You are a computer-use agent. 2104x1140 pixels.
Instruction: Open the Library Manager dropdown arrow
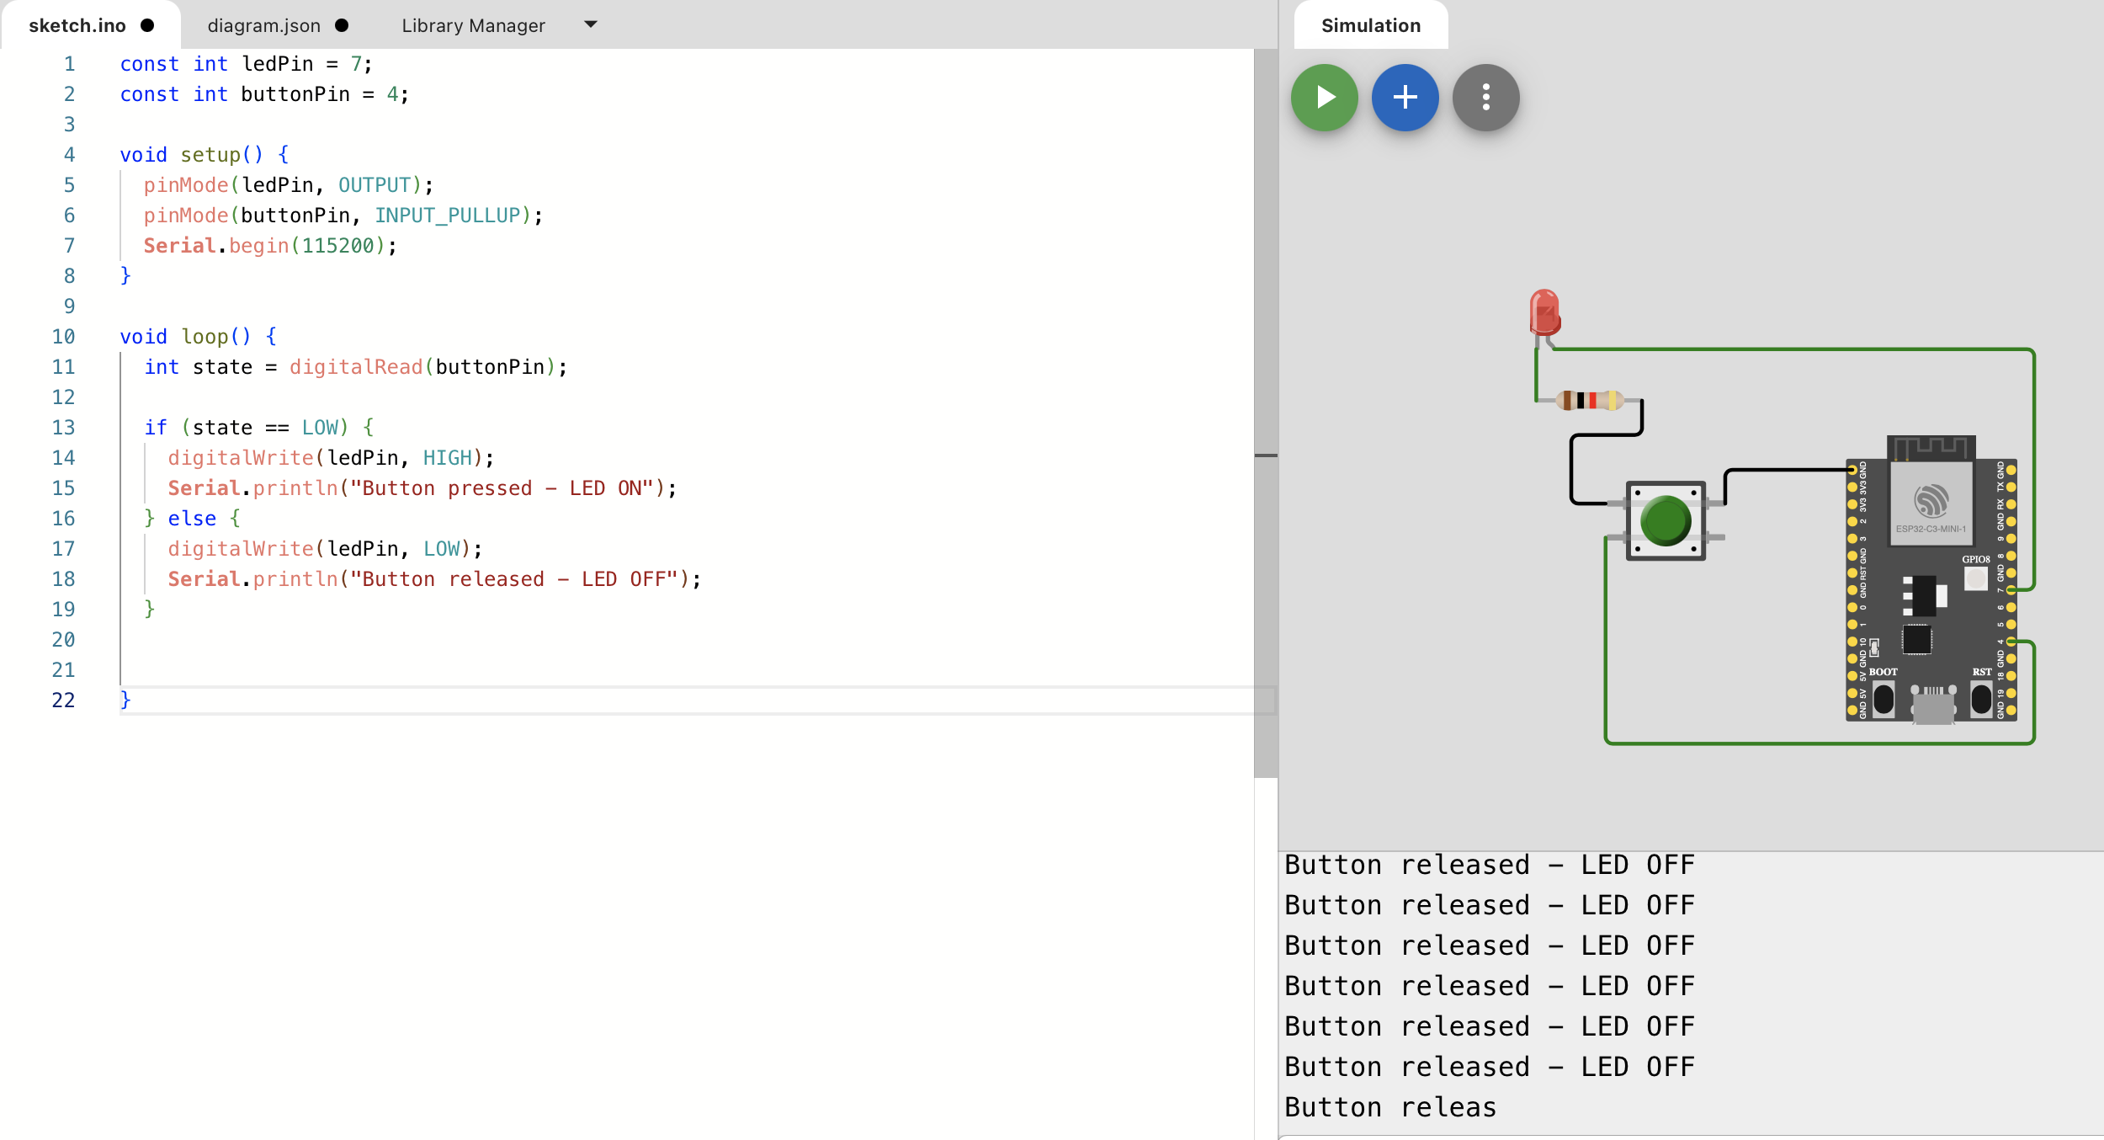point(591,24)
